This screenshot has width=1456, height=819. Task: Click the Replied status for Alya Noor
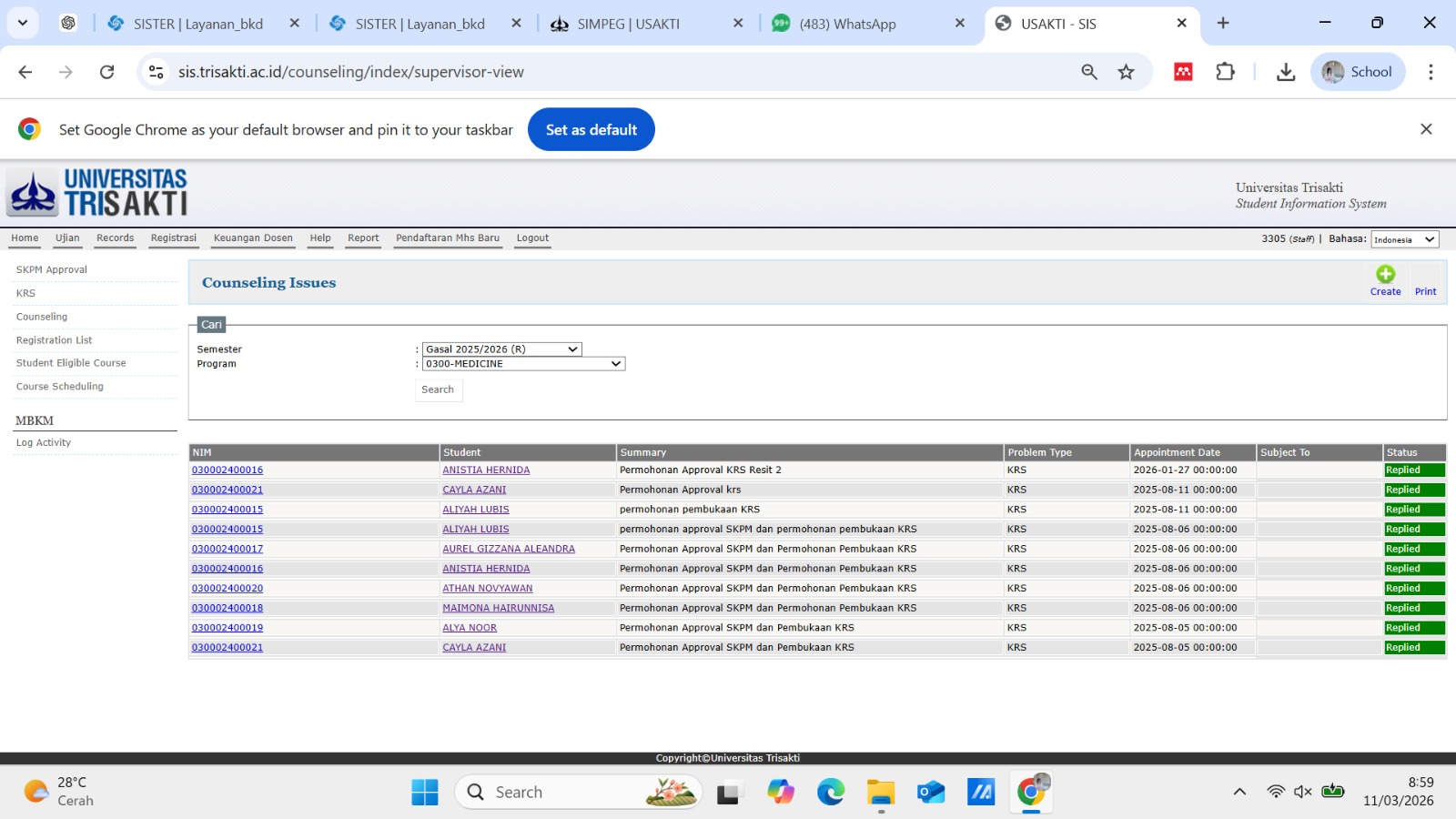click(x=1413, y=628)
